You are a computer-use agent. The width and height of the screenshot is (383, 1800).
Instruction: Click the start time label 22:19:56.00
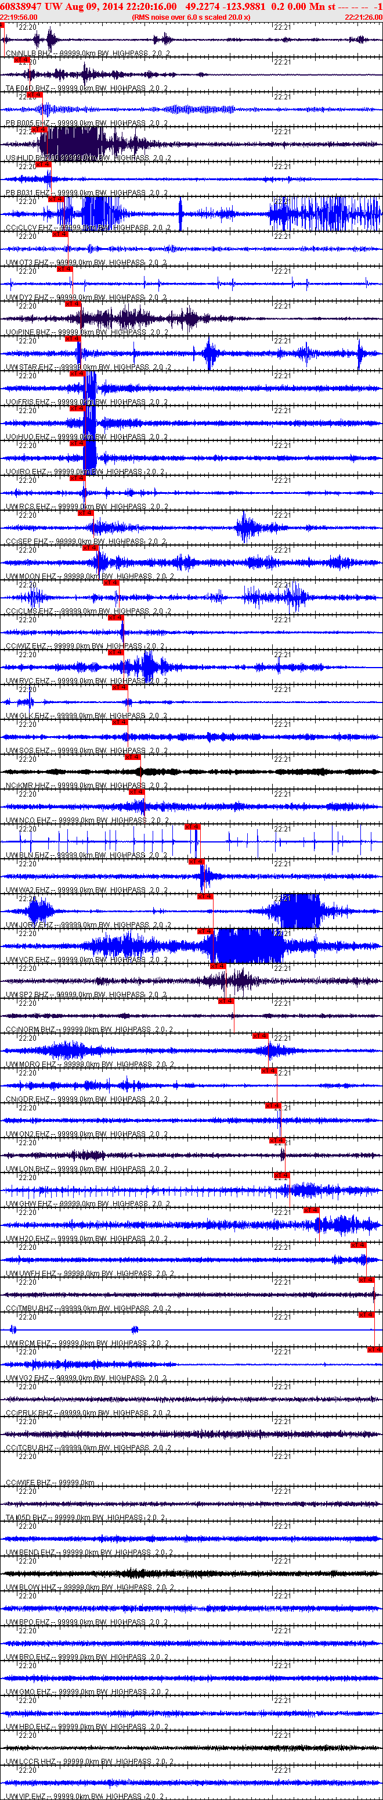(x=19, y=17)
